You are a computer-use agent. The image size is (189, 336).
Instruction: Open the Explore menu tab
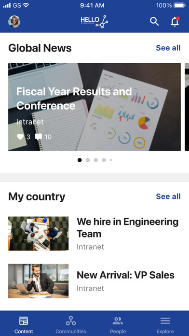pyautogui.click(x=165, y=324)
